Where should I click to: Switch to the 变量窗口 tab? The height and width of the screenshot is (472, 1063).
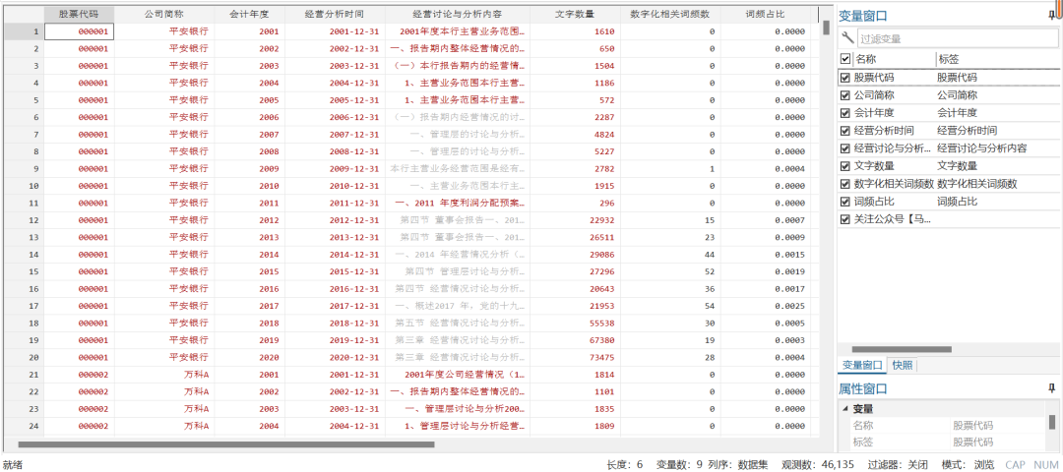[x=862, y=366]
